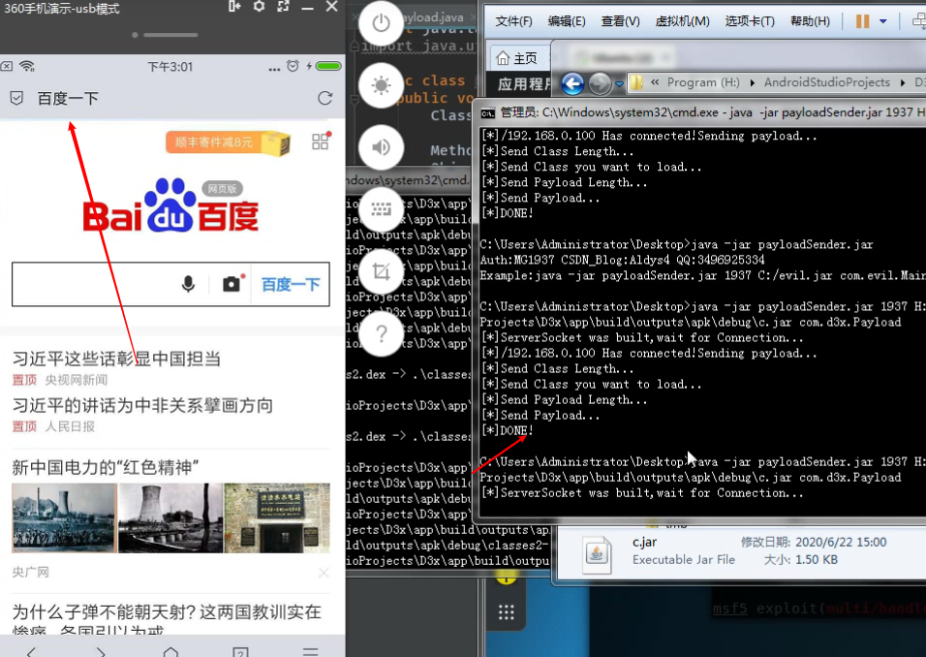Click the 央视网新闻 source label
Screen dimensions: 926x657
[x=77, y=380]
